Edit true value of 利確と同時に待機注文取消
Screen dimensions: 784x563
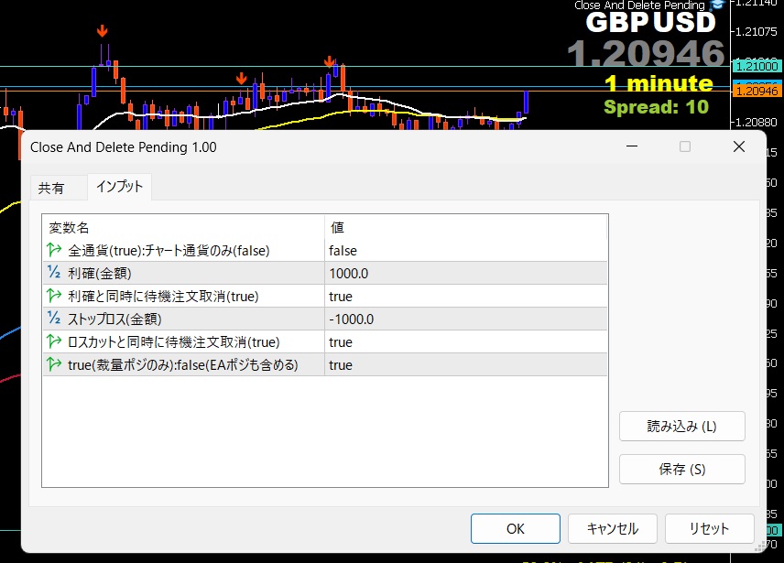tap(466, 297)
